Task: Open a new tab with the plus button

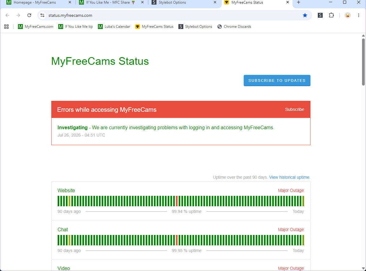Action: point(299,2)
